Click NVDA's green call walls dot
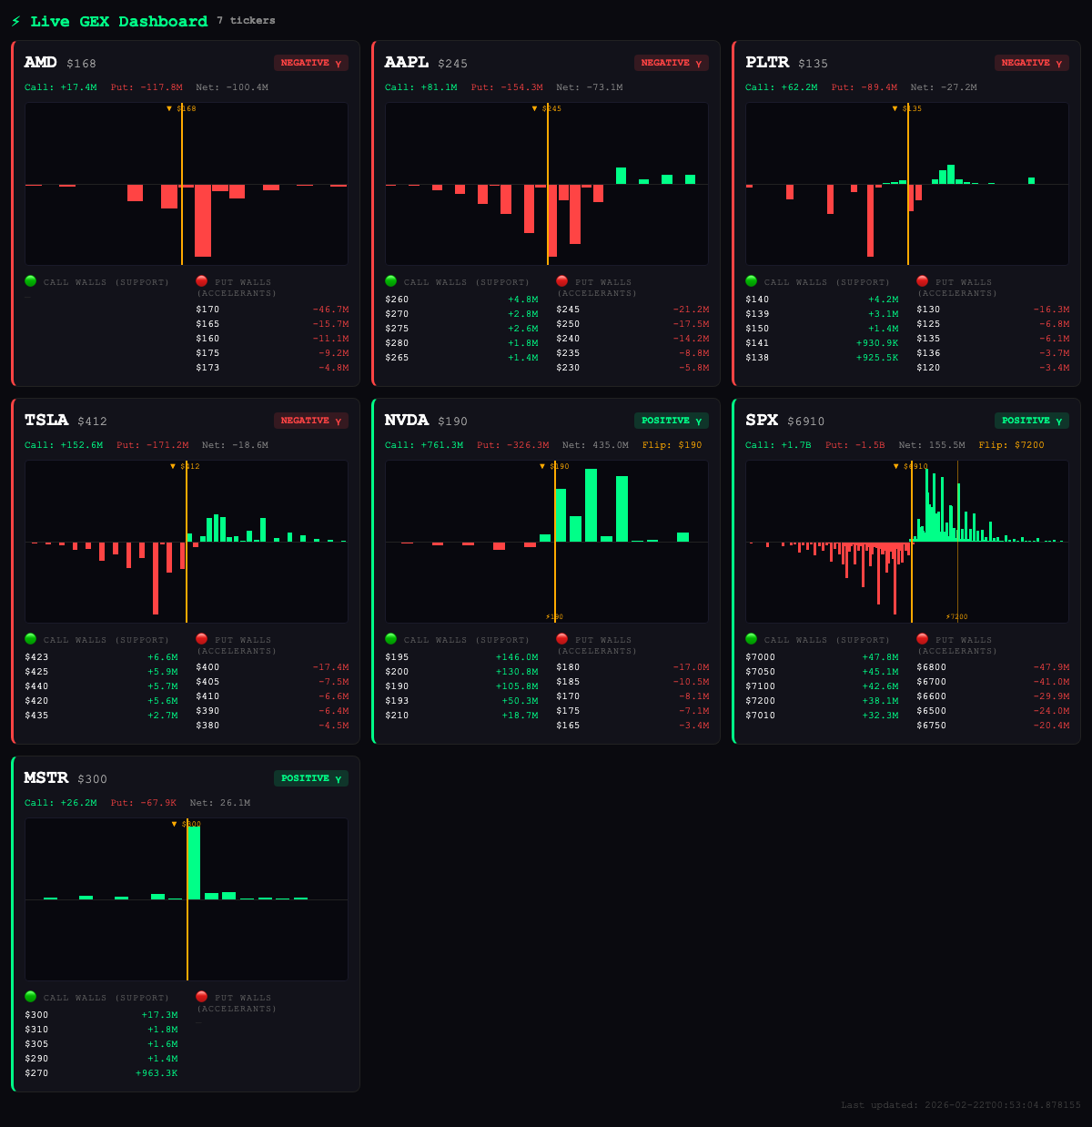 click(x=391, y=639)
